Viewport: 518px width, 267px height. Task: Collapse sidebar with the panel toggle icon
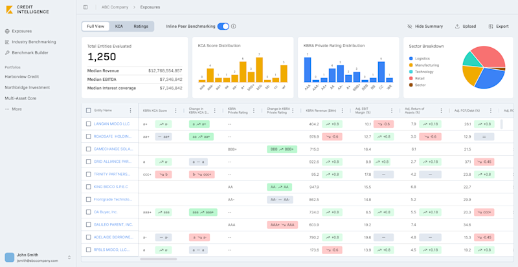click(x=85, y=7)
